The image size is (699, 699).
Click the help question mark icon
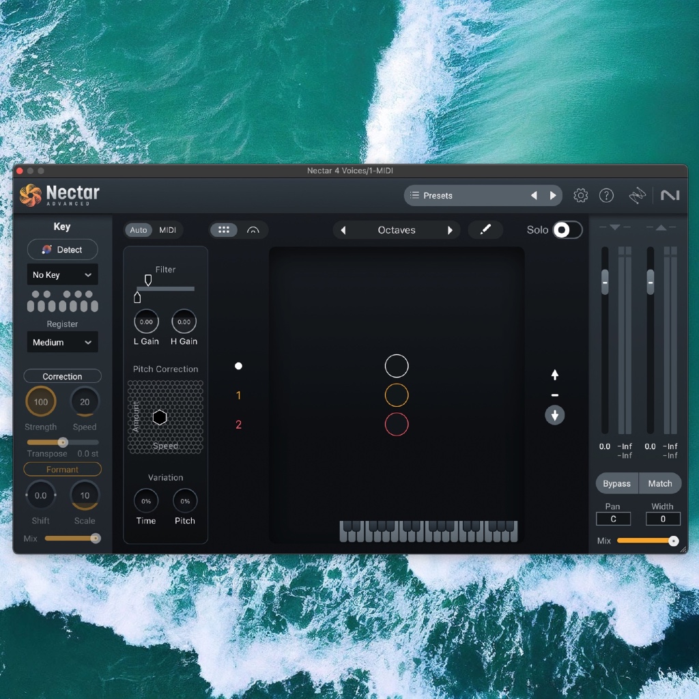tap(607, 195)
